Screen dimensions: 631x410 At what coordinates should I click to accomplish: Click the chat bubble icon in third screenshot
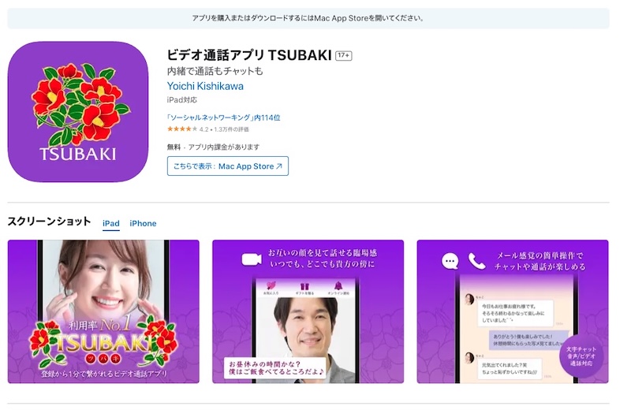pos(450,261)
